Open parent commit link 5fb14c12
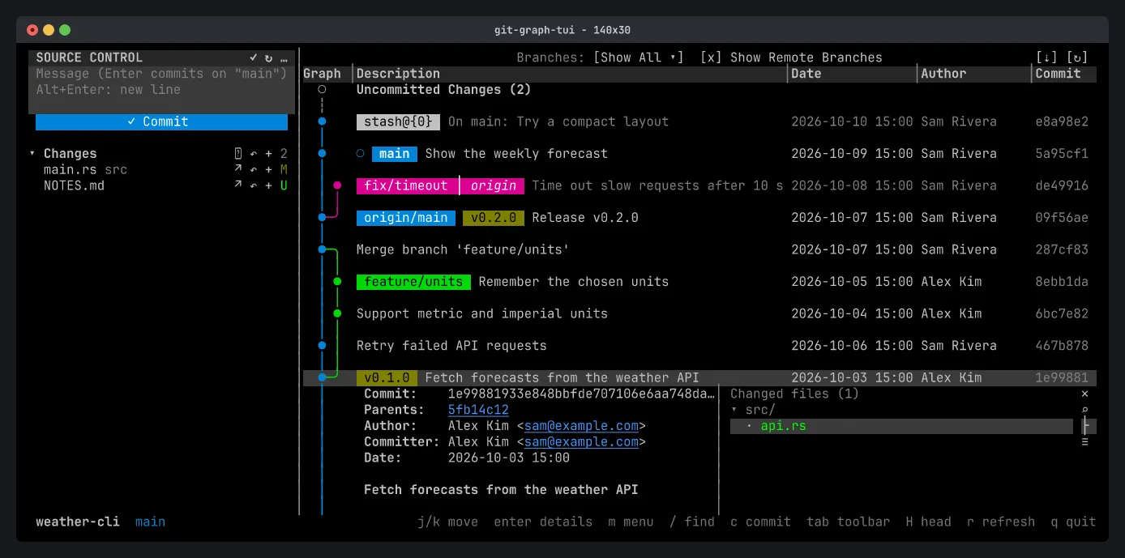1125x558 pixels. click(x=478, y=410)
